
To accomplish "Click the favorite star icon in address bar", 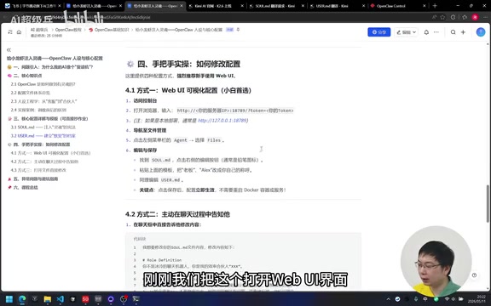I will click(442, 18).
